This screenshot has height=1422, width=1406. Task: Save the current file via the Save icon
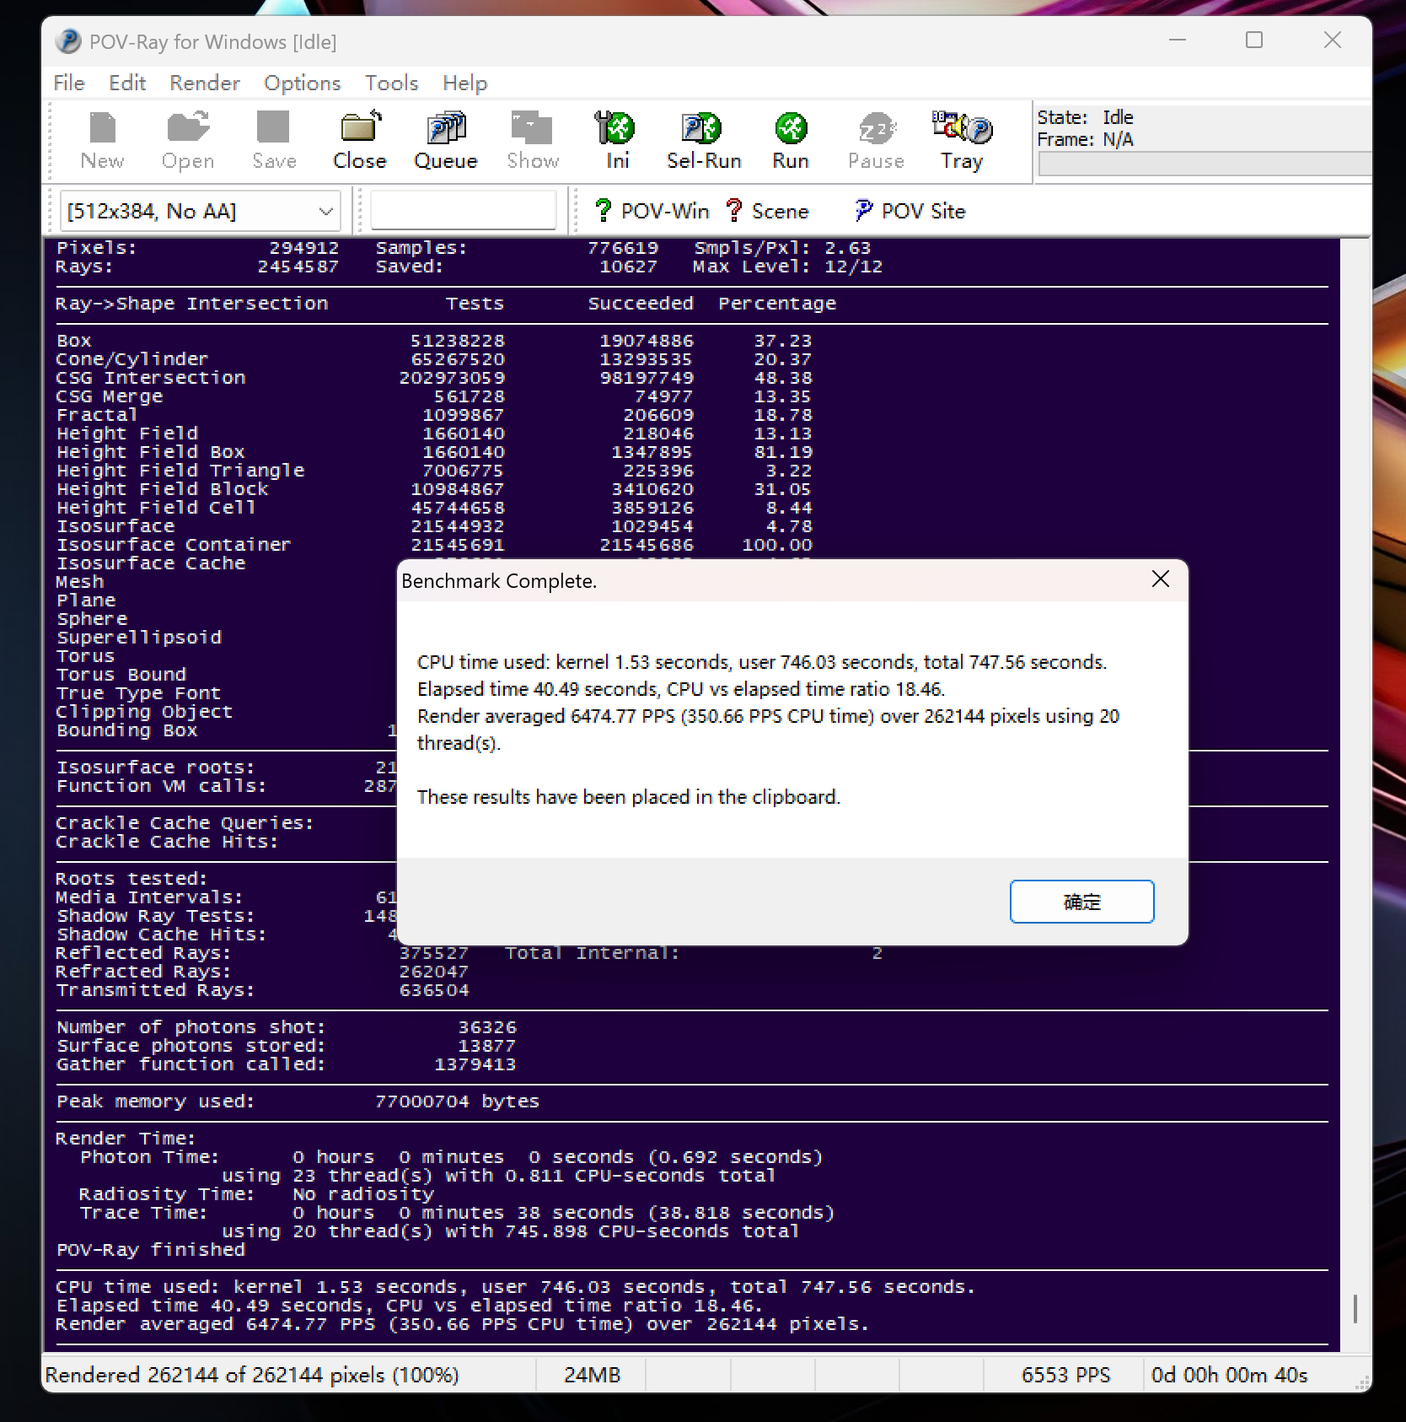[x=272, y=139]
